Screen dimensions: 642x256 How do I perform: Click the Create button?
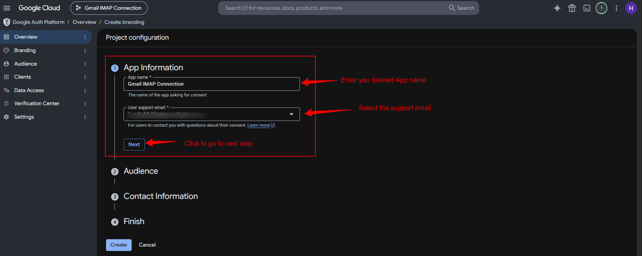(119, 245)
